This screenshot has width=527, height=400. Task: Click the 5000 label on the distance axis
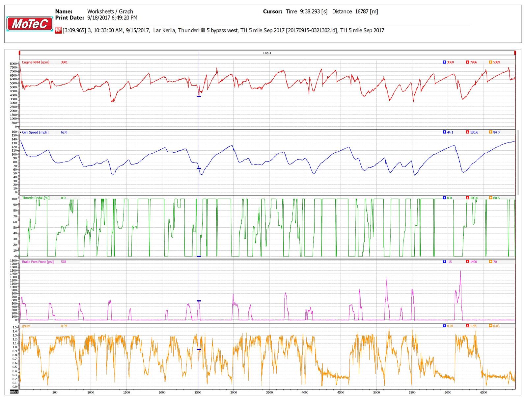click(376, 392)
